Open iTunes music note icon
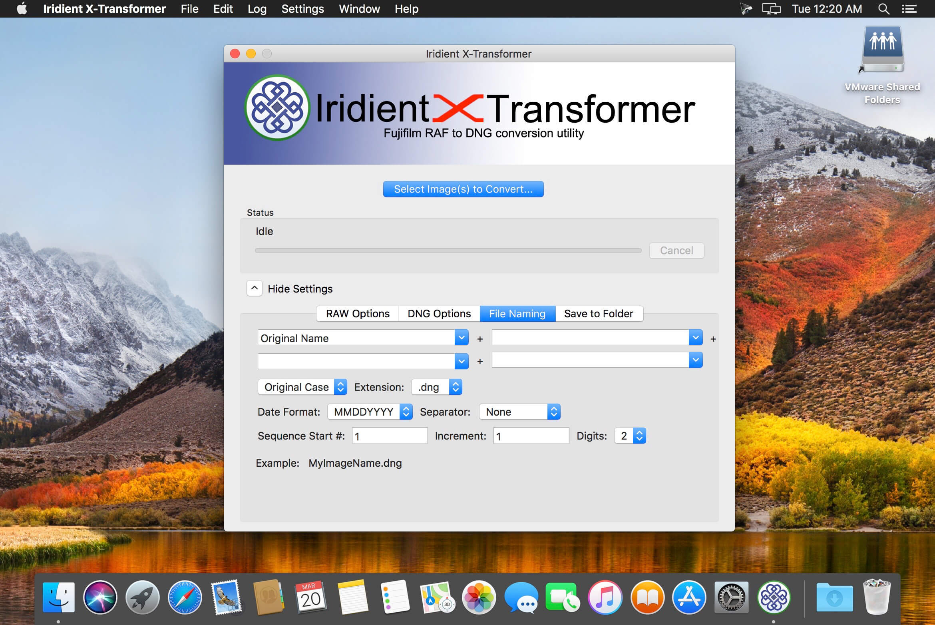 605,597
